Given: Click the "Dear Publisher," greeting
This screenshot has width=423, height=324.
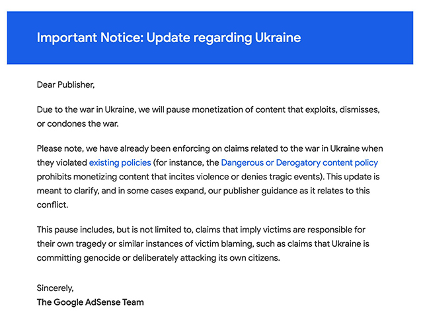Looking at the screenshot, I should point(65,84).
